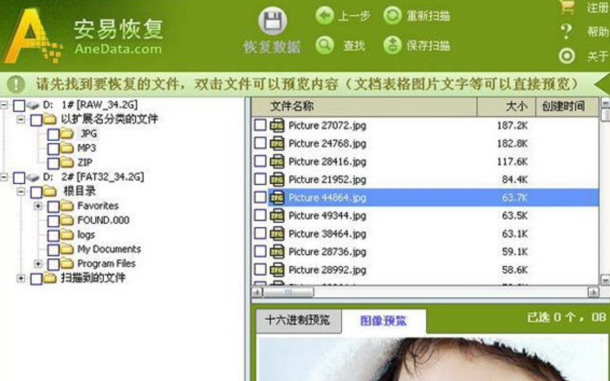Click the 保存扫描 text button
Viewport: 610px width, 381px height.
[428, 45]
